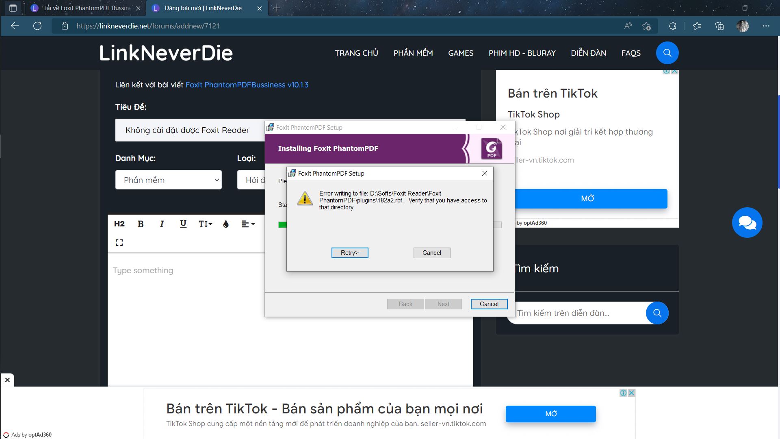Open the Foxit PhantomPDFBussiness v10.1.3 link
780x439 pixels.
pos(247,85)
